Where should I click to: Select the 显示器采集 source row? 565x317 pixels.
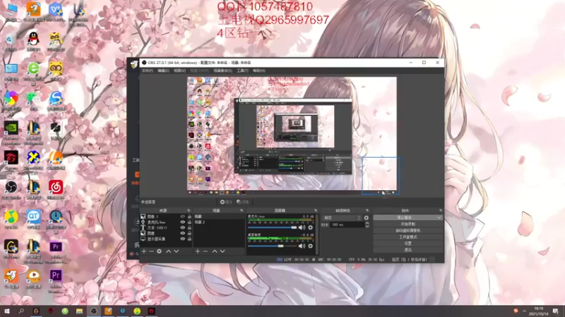[166, 239]
